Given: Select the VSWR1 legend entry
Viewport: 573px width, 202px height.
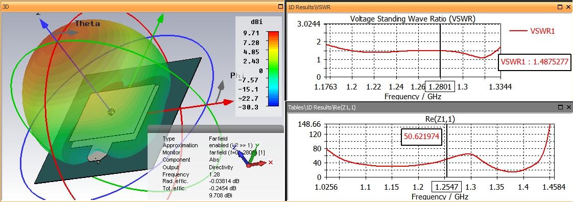Looking at the screenshot, I should (x=532, y=31).
